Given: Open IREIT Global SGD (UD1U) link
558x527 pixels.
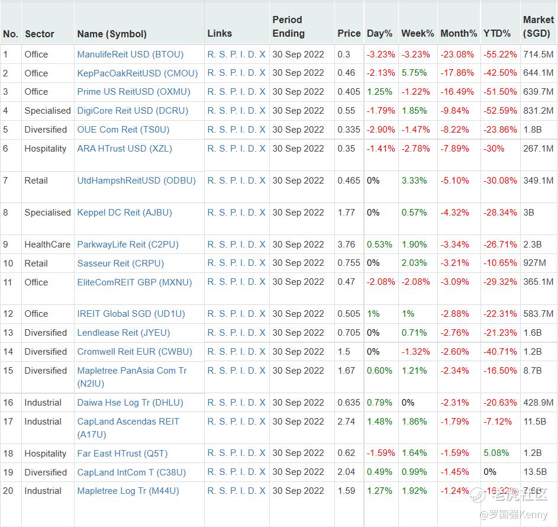Looking at the screenshot, I should coord(131,314).
